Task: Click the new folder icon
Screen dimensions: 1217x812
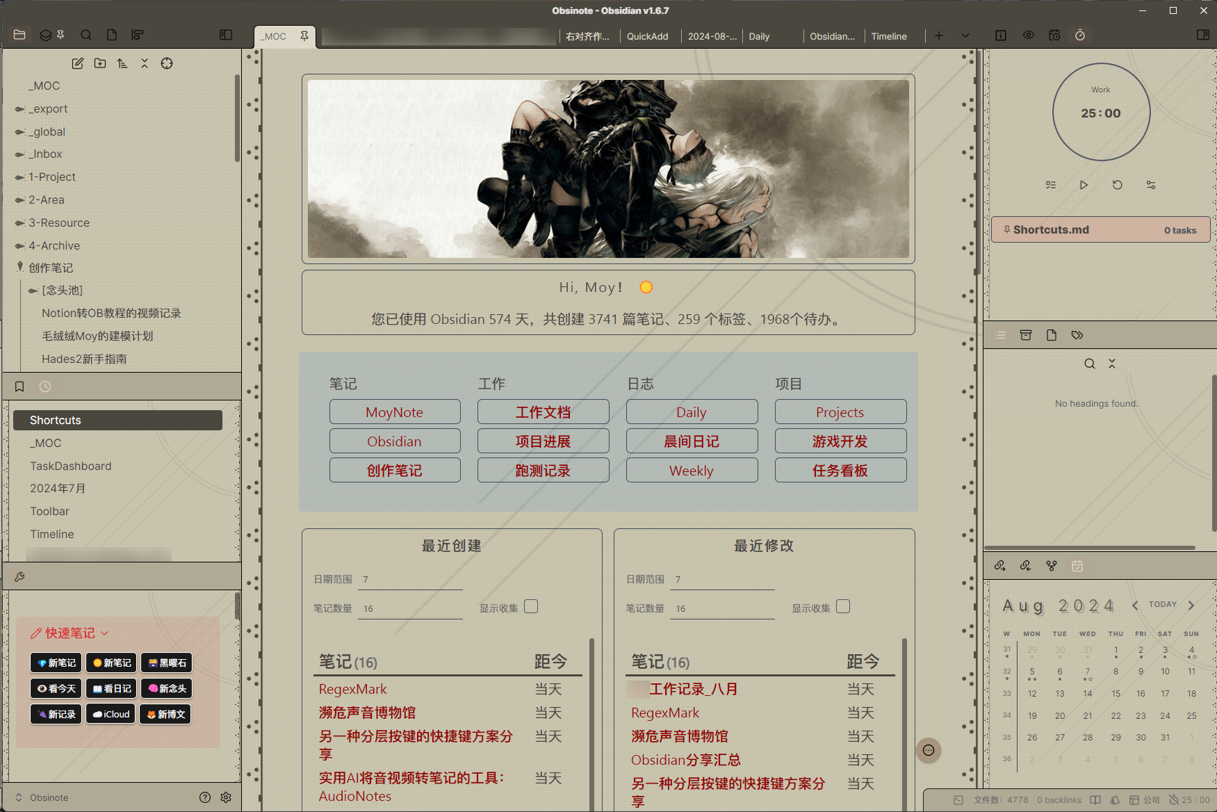Action: [100, 63]
